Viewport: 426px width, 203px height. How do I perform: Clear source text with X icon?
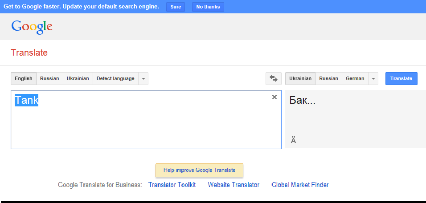click(274, 97)
